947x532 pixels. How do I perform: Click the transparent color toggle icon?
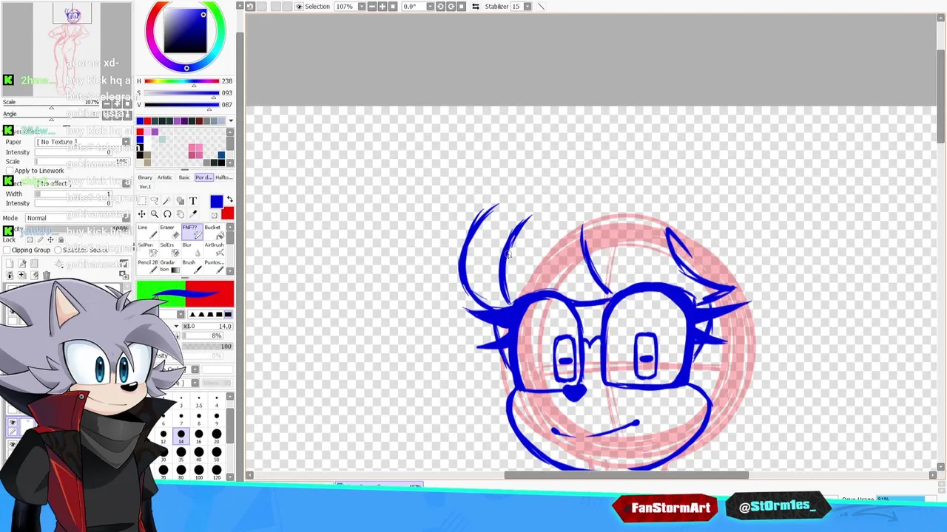click(x=215, y=215)
